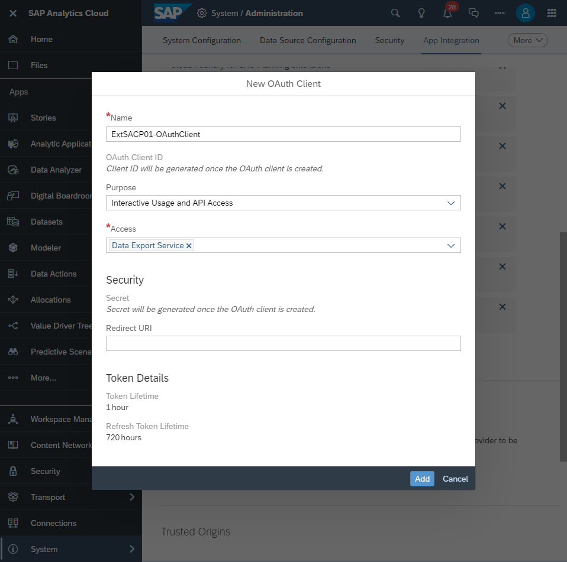
Task: Open the Content Network icon
Action: [13, 445]
